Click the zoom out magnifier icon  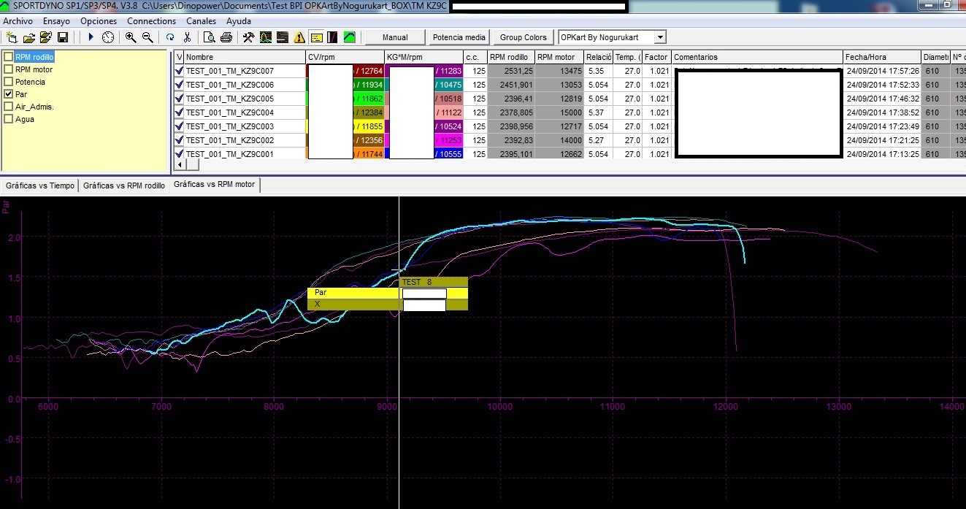click(x=147, y=37)
